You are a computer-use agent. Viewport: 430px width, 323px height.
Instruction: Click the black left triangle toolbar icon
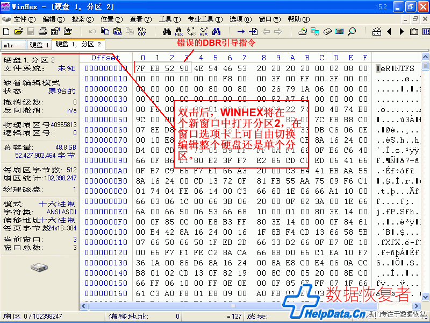pyautogui.click(x=389, y=32)
